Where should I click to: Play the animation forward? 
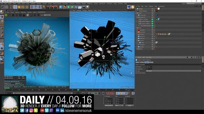pos(93,93)
